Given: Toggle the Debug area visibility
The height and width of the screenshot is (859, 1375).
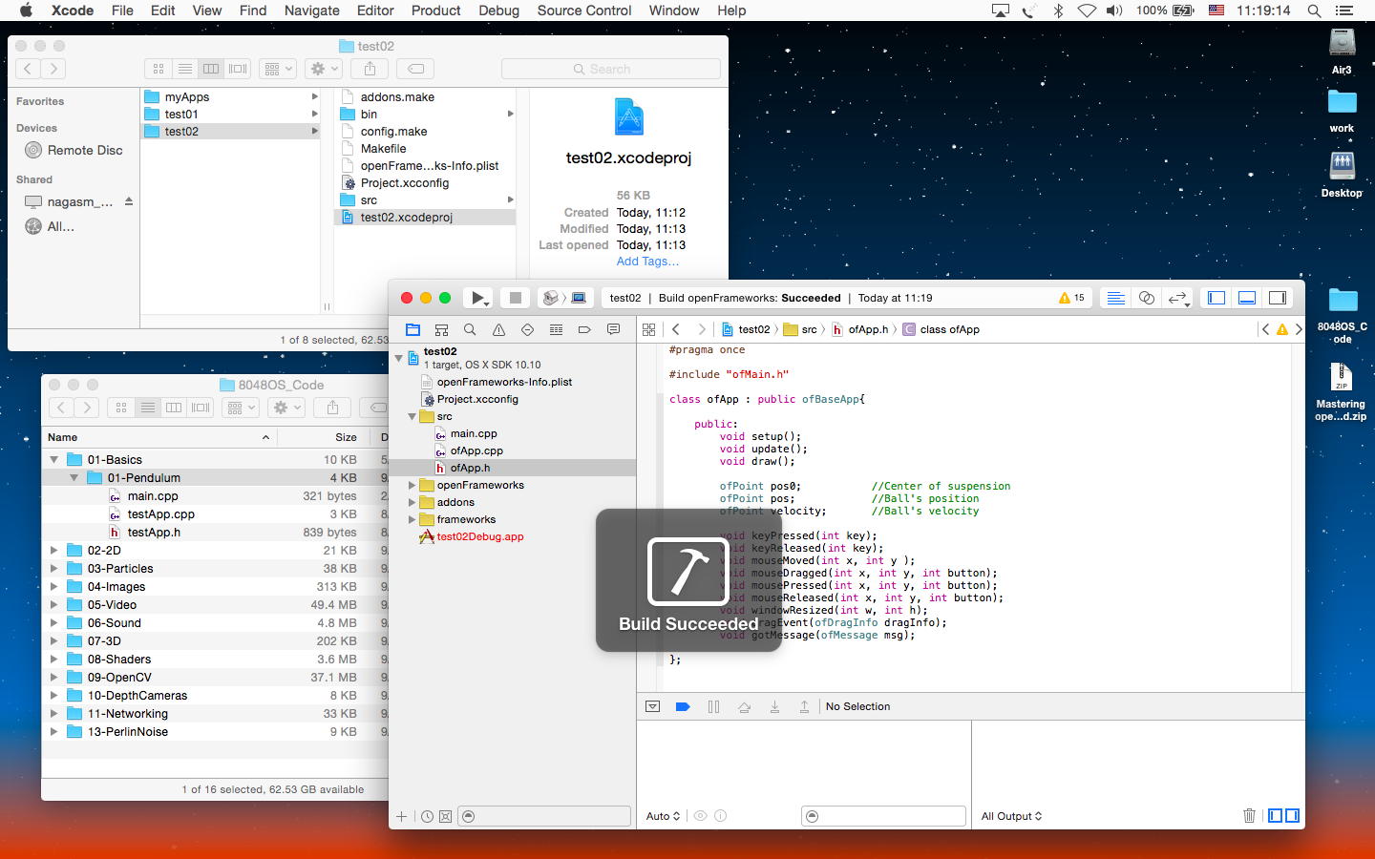Looking at the screenshot, I should pyautogui.click(x=1247, y=298).
